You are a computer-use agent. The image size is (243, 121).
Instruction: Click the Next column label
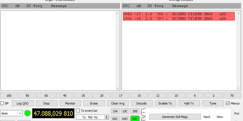click(207, 117)
